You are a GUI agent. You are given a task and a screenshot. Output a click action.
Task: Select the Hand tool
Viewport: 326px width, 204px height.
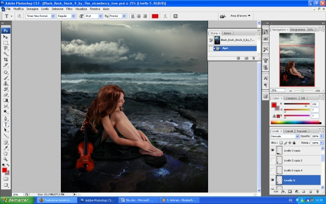pos(5,153)
